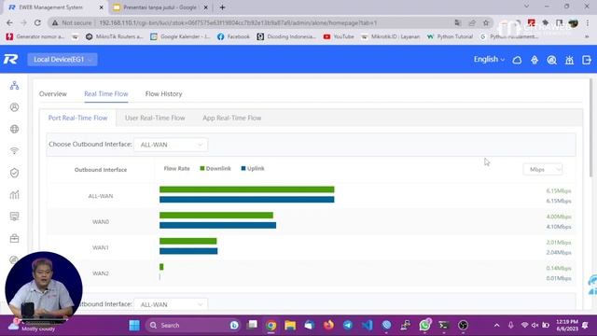Click the WAN1 interface row label

101,247
